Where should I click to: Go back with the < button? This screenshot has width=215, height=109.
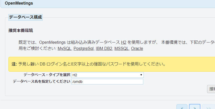click(x=182, y=107)
